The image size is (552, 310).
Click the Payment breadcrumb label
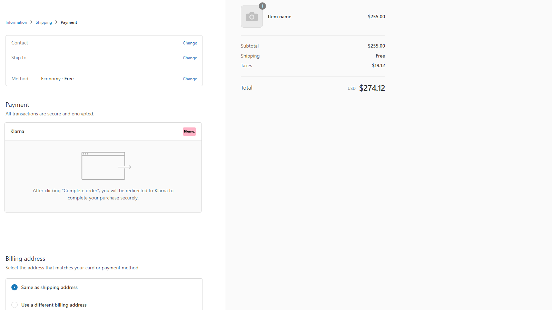click(69, 22)
